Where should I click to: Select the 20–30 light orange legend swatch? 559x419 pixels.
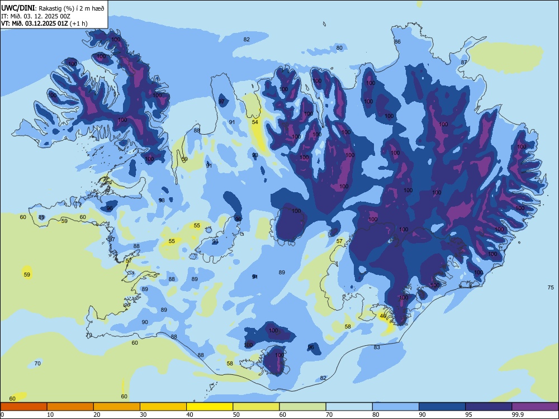click(x=117, y=407)
